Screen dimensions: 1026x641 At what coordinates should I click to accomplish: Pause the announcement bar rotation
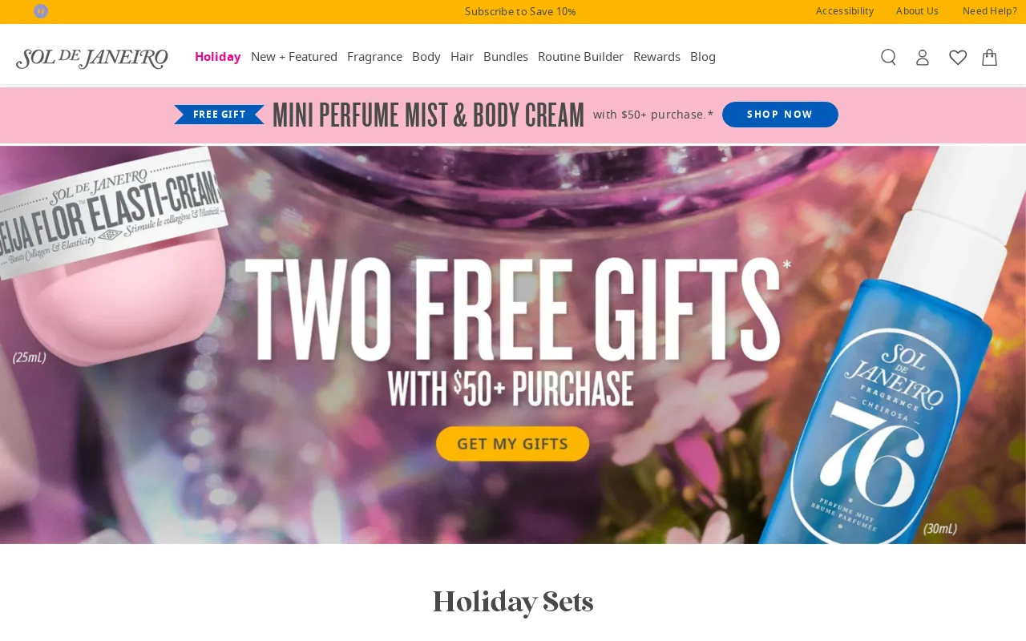coord(41,11)
